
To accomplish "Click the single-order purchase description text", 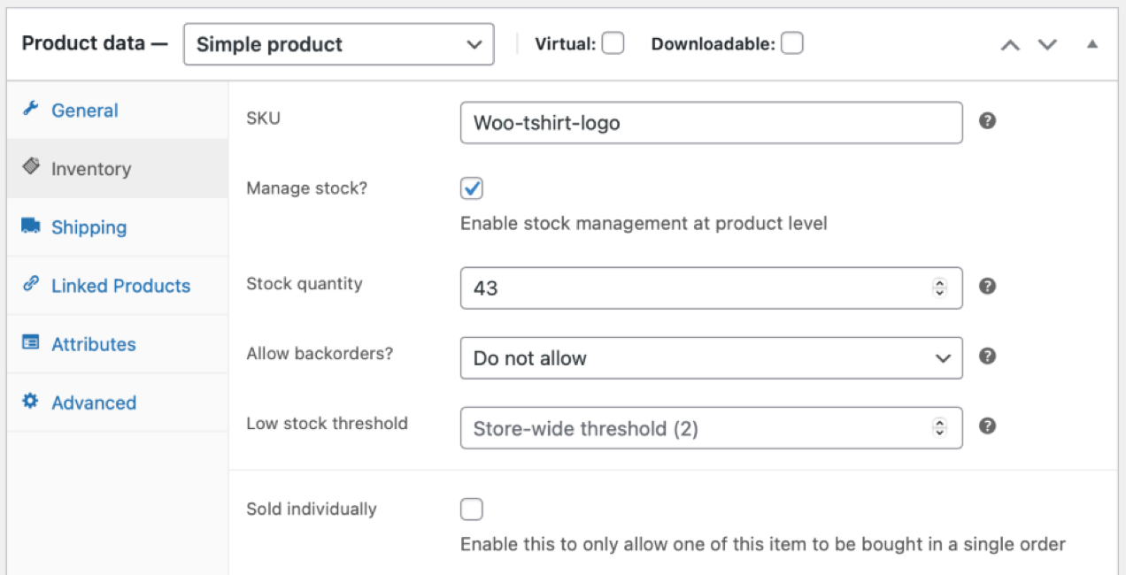I will (x=763, y=544).
